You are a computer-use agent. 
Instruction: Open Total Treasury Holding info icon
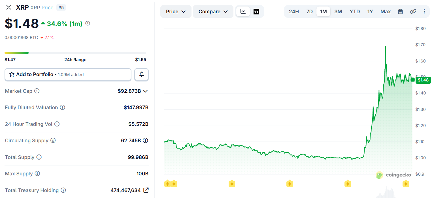[63, 190]
